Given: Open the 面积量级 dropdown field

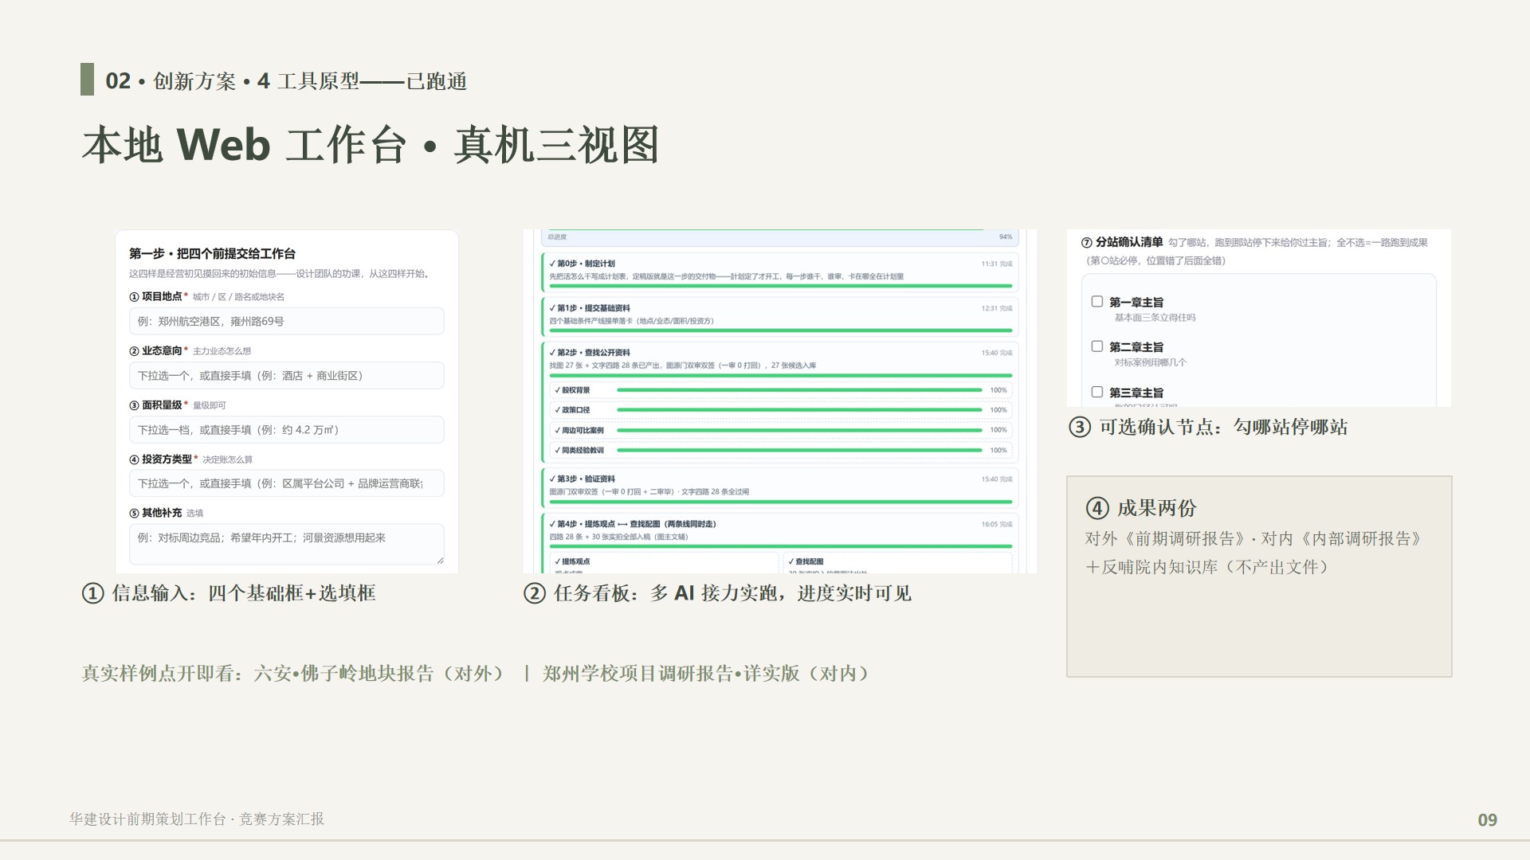Looking at the screenshot, I should 286,430.
